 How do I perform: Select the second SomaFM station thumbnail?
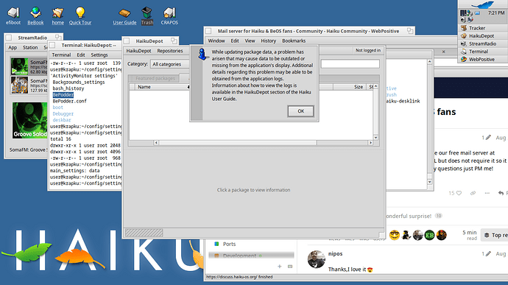click(19, 85)
